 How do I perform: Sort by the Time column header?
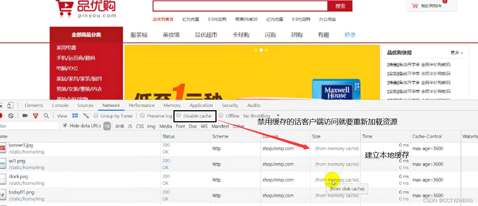click(386, 136)
